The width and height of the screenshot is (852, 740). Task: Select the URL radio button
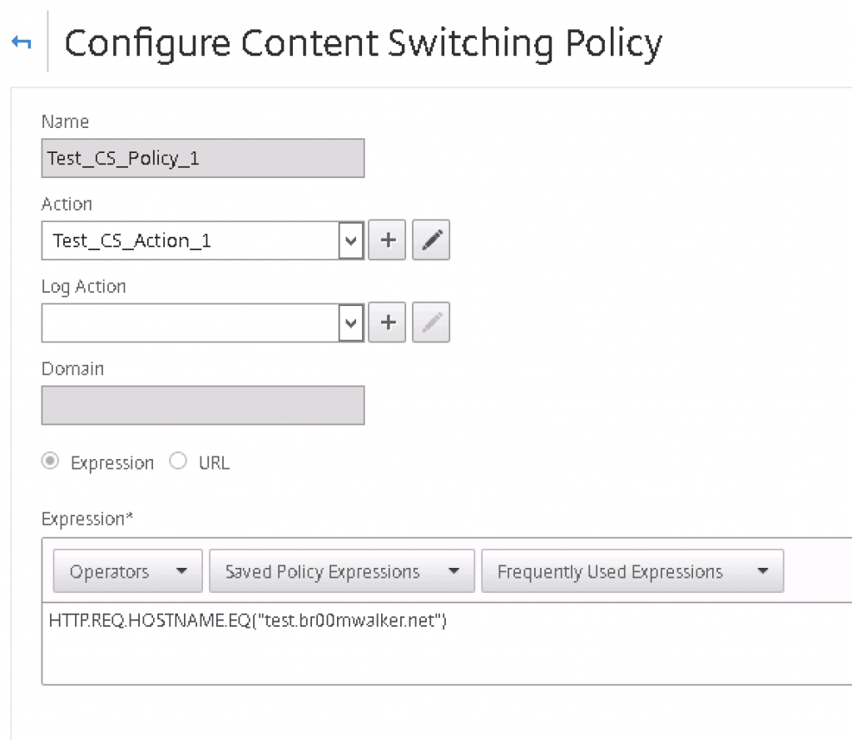click(x=178, y=461)
